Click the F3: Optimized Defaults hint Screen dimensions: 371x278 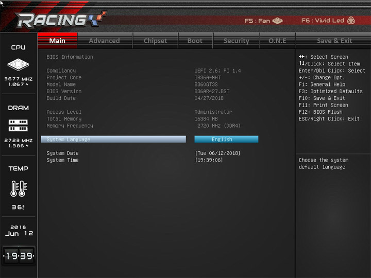(x=330, y=91)
